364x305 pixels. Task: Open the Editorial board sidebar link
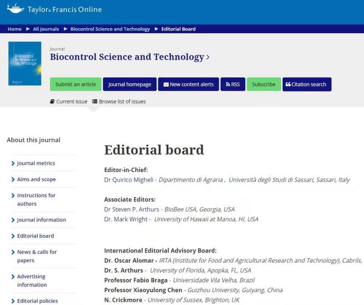35,236
